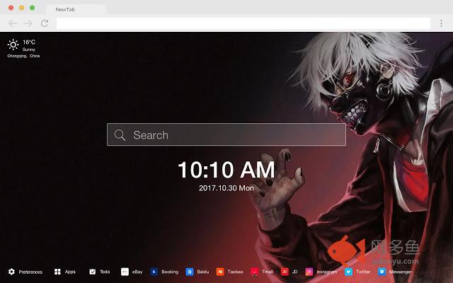Open the Preferences gear icon
453x283 pixels.
[11, 272]
